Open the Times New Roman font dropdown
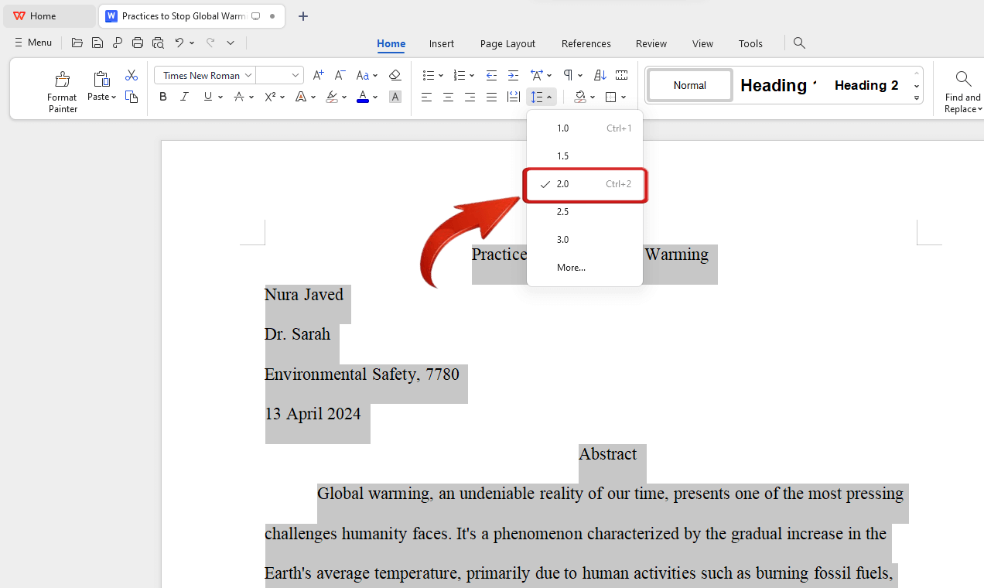This screenshot has width=984, height=588. pos(248,75)
